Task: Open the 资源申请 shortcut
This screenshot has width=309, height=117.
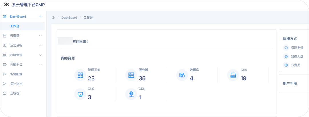Action: click(x=297, y=48)
